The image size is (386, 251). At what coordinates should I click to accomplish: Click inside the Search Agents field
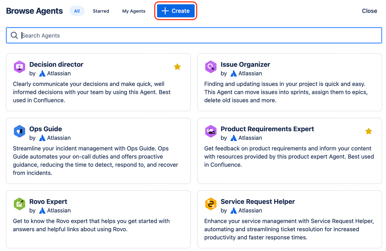click(90, 35)
